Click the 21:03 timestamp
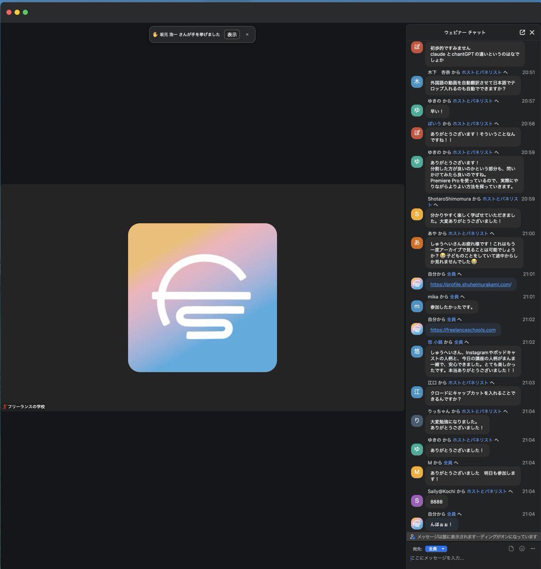The width and height of the screenshot is (541, 569). pyautogui.click(x=528, y=383)
